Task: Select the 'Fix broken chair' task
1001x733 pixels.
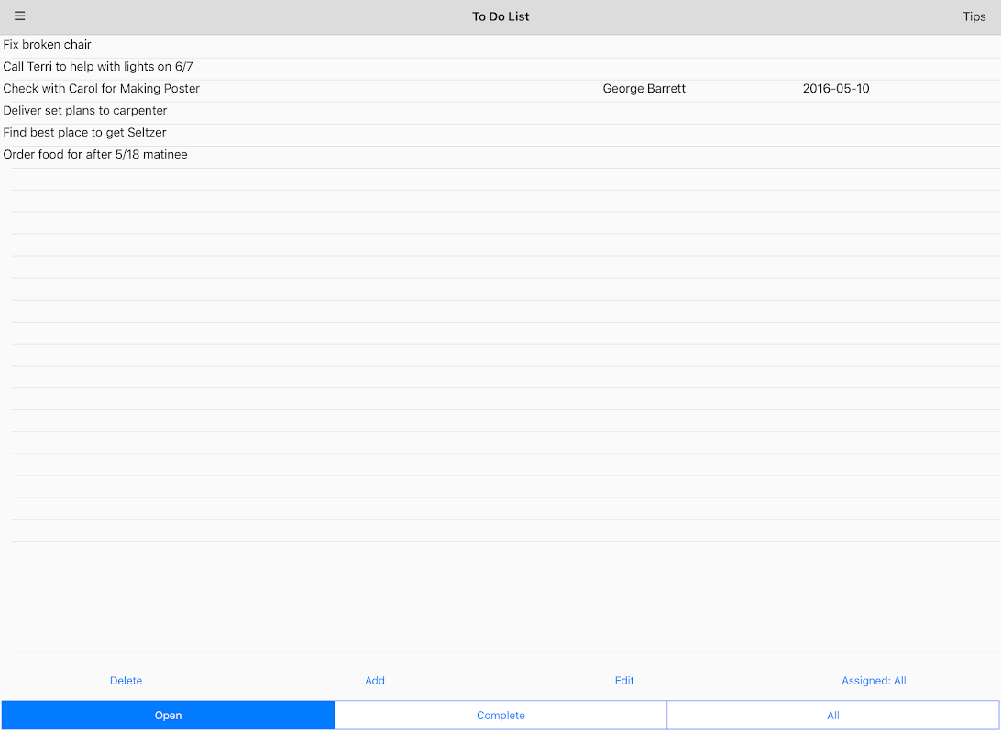Action: click(x=500, y=47)
